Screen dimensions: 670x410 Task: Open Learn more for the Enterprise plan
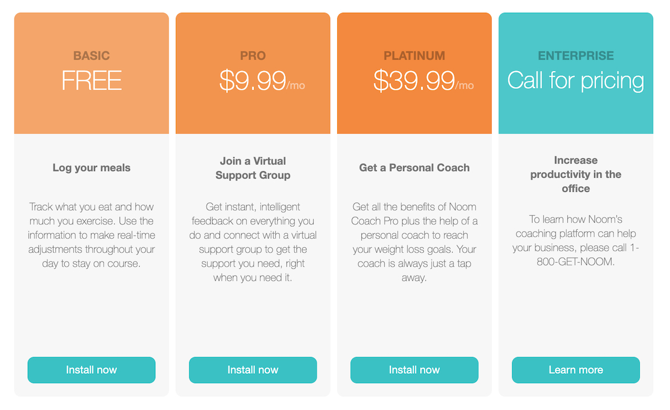tap(576, 370)
